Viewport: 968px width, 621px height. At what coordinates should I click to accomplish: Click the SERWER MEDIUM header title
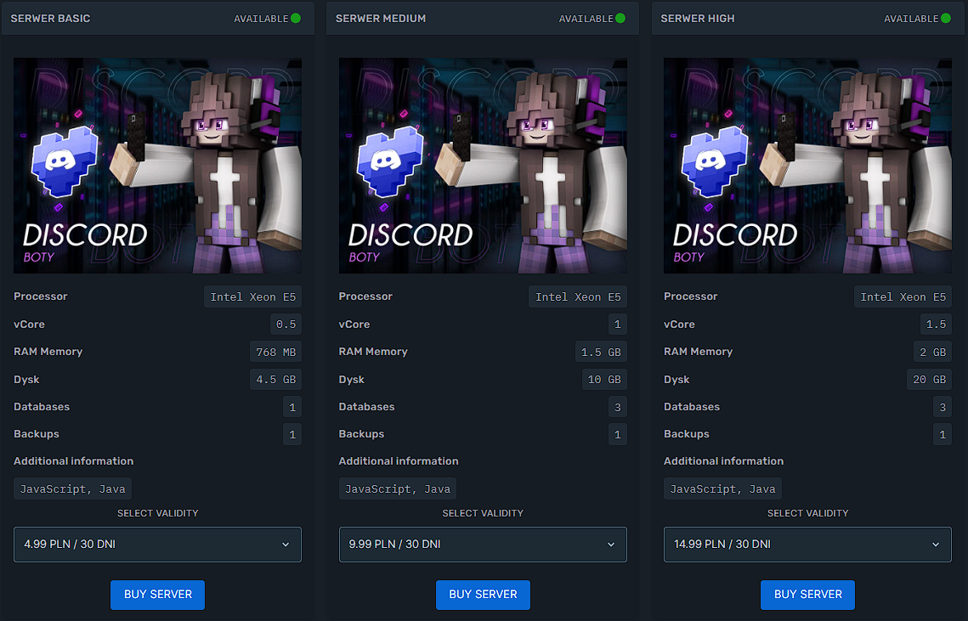[380, 19]
